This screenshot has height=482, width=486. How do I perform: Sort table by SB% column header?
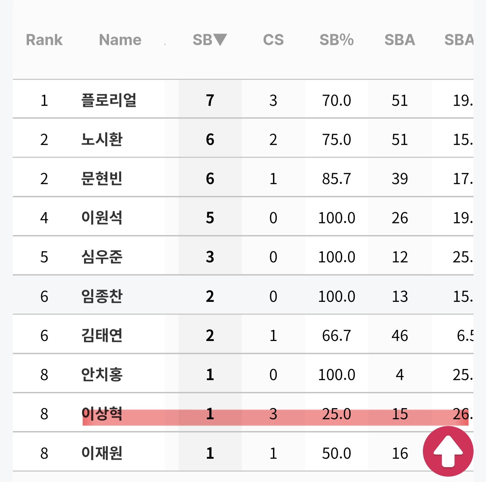pyautogui.click(x=336, y=40)
